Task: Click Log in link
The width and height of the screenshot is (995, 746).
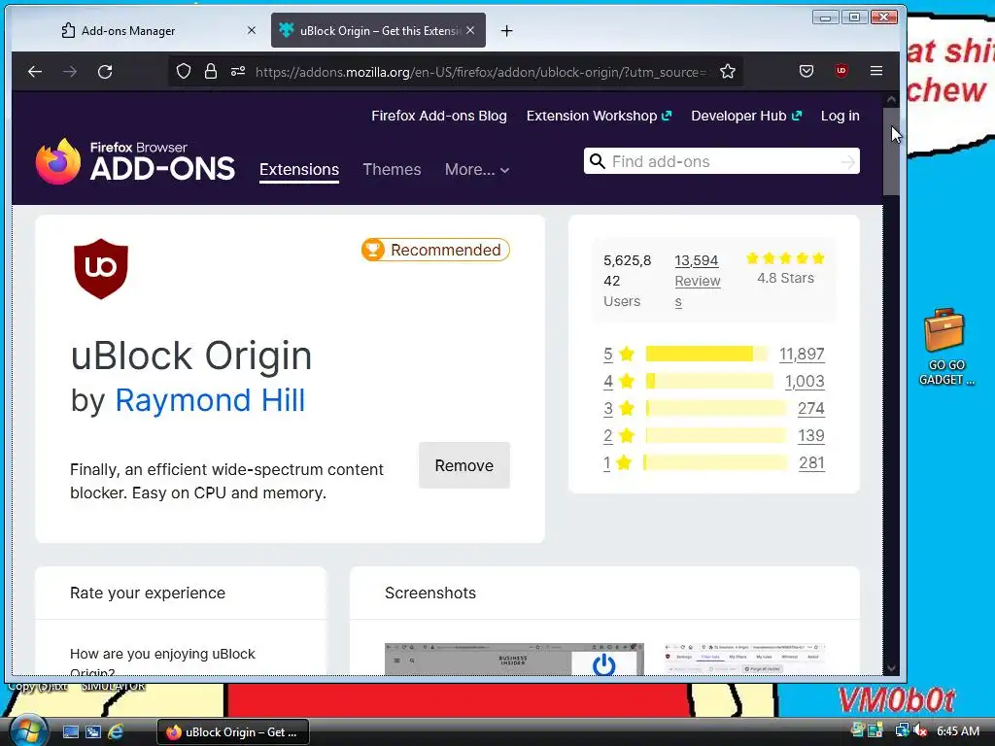Action: click(841, 116)
